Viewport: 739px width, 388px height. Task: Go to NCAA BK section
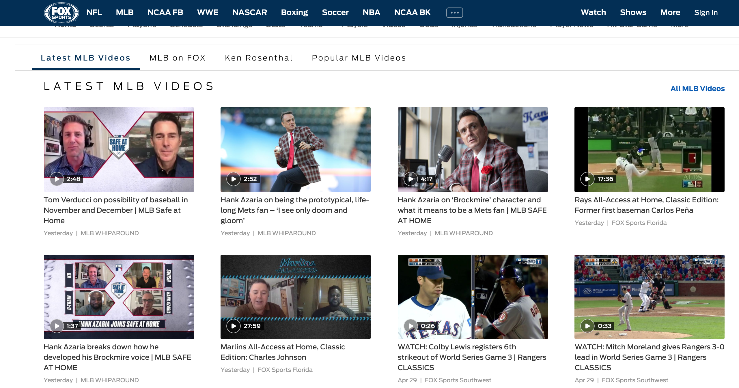coord(412,12)
